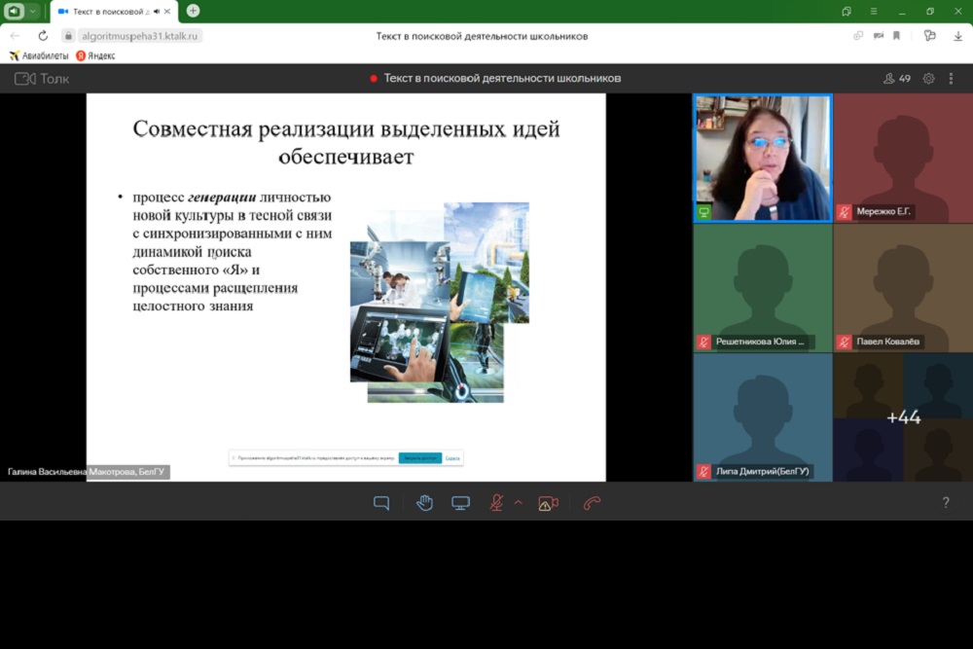Leave the call with red phone icon
Screen dimensions: 973x649
[x=592, y=503]
